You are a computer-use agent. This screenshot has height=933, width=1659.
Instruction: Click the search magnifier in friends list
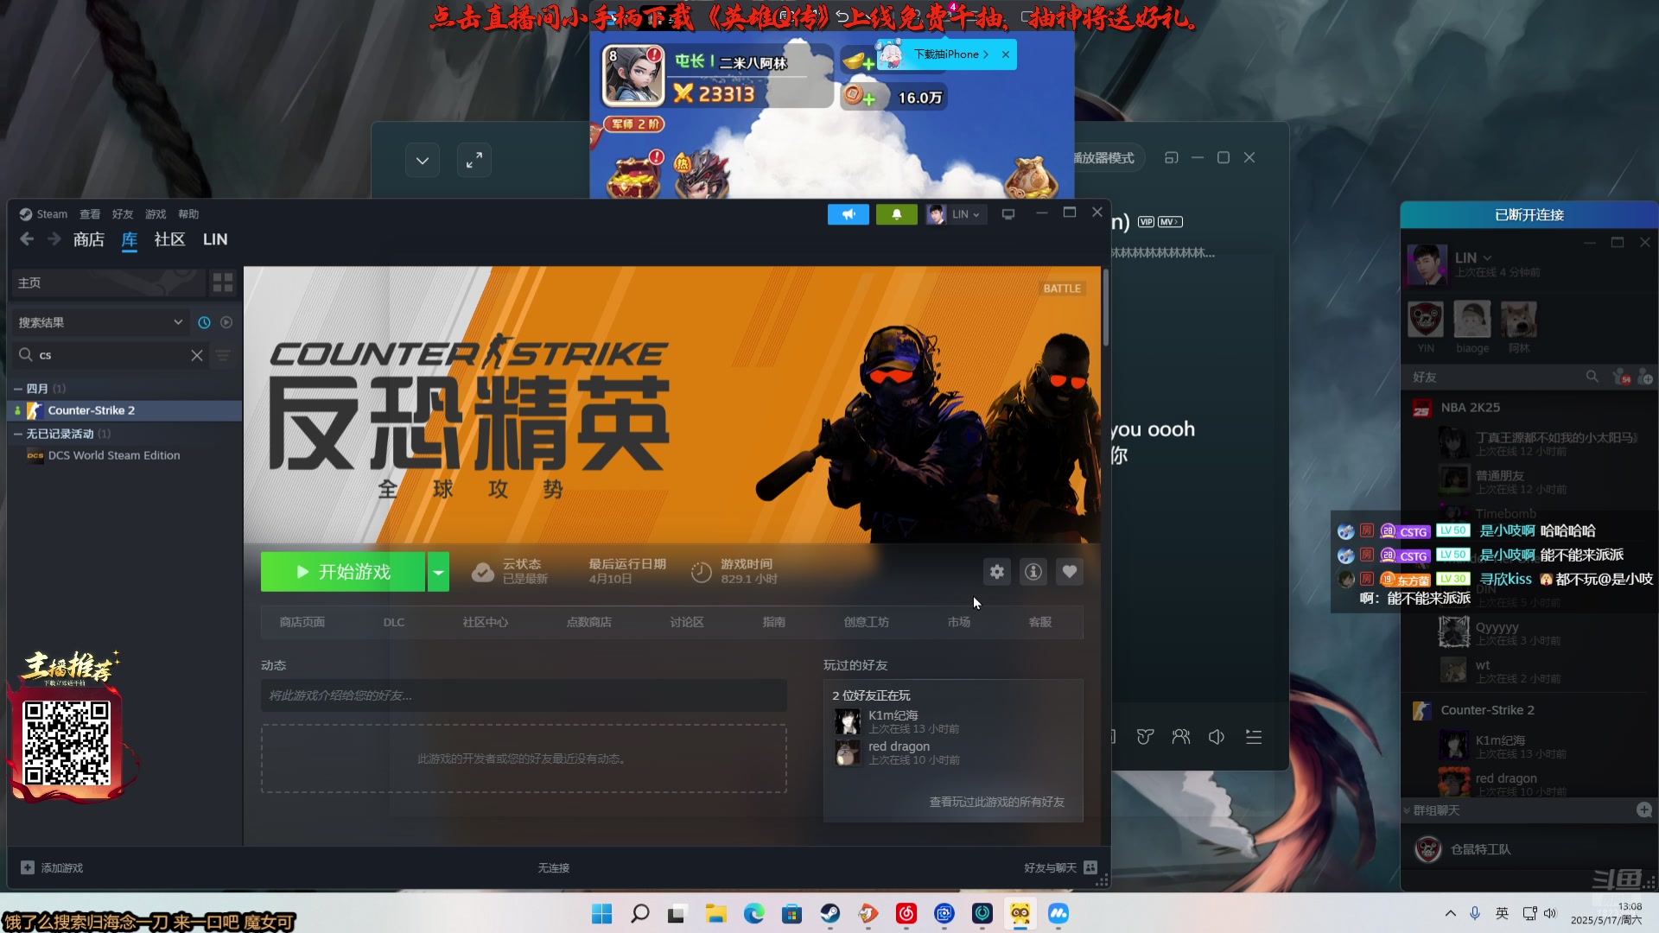click(x=1592, y=377)
